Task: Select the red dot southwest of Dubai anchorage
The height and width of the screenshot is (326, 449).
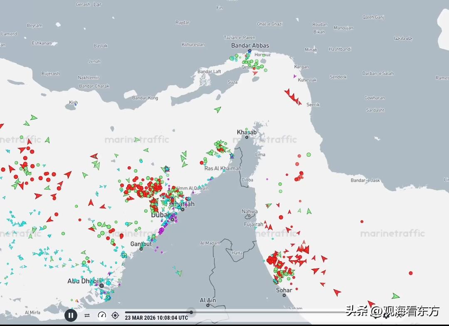Action: click(79, 220)
